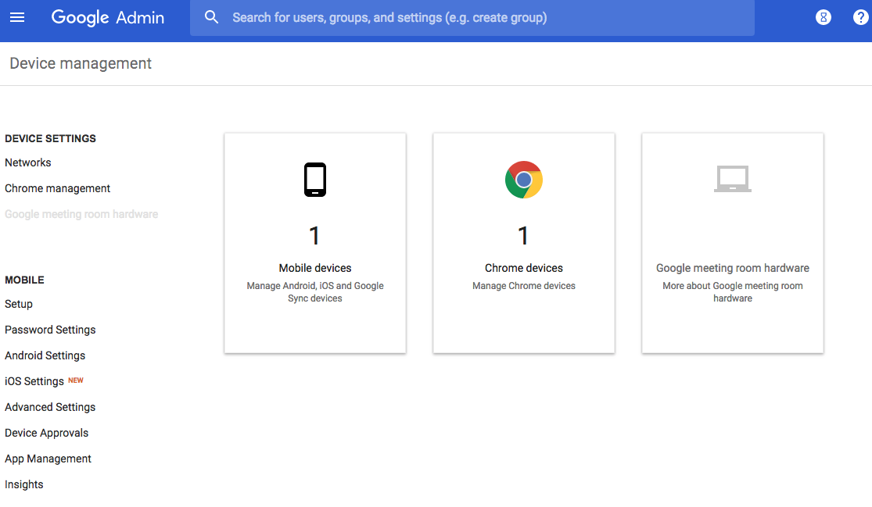This screenshot has width=872, height=507.
Task: Click the laptop meeting hardware icon
Action: (x=733, y=179)
